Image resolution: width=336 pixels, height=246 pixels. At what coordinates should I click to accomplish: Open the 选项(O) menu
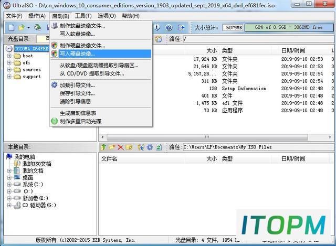coord(107,16)
